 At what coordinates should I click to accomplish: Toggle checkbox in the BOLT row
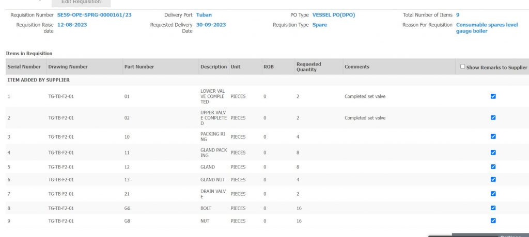click(493, 208)
